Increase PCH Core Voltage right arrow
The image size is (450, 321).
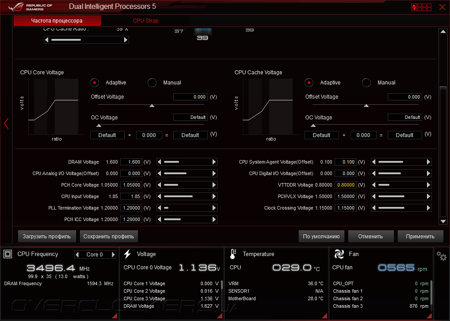tap(214, 185)
